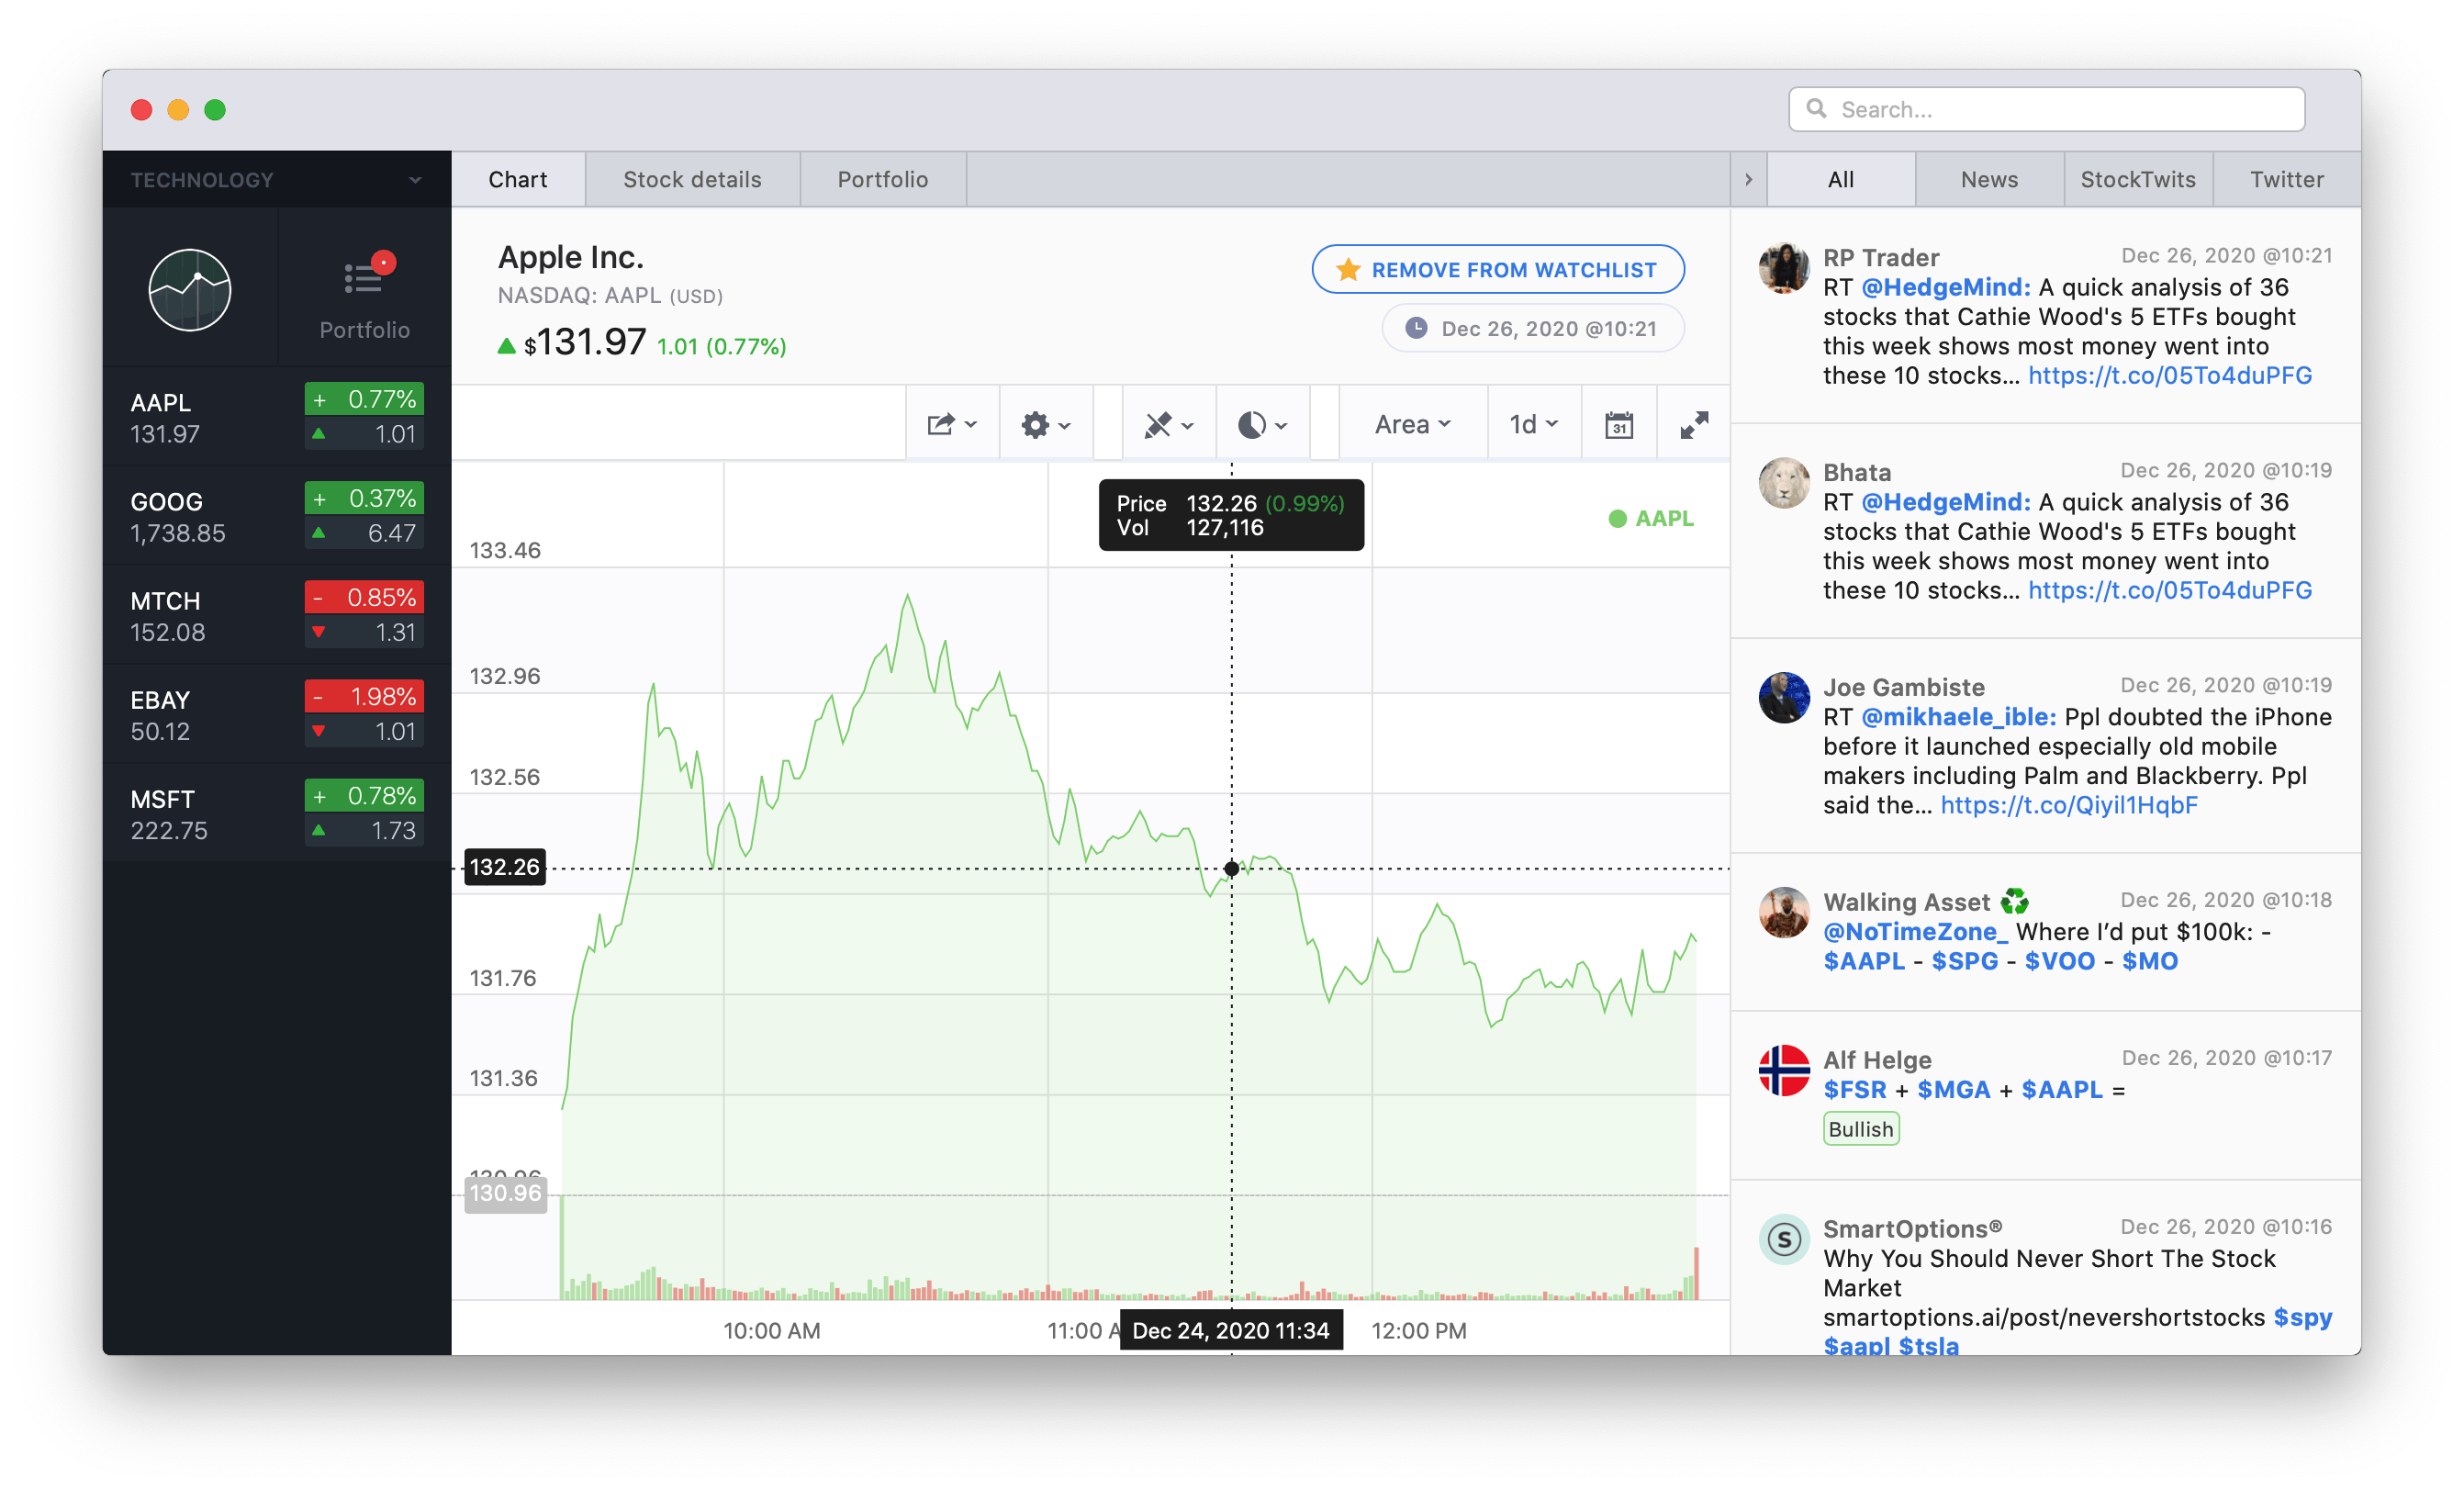Switch to the Stock details tab
Image resolution: width=2464 pixels, height=1491 pixels.
pos(691,178)
